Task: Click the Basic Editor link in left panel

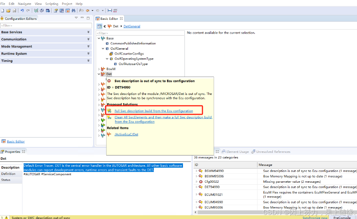Action: [16, 141]
